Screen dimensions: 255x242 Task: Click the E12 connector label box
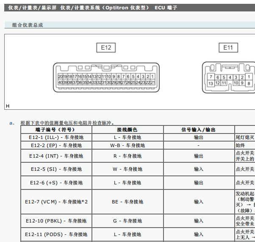[x=106, y=47]
